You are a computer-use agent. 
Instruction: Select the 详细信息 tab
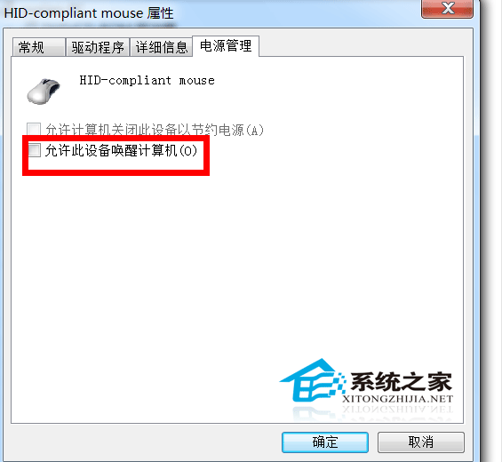[x=162, y=47]
